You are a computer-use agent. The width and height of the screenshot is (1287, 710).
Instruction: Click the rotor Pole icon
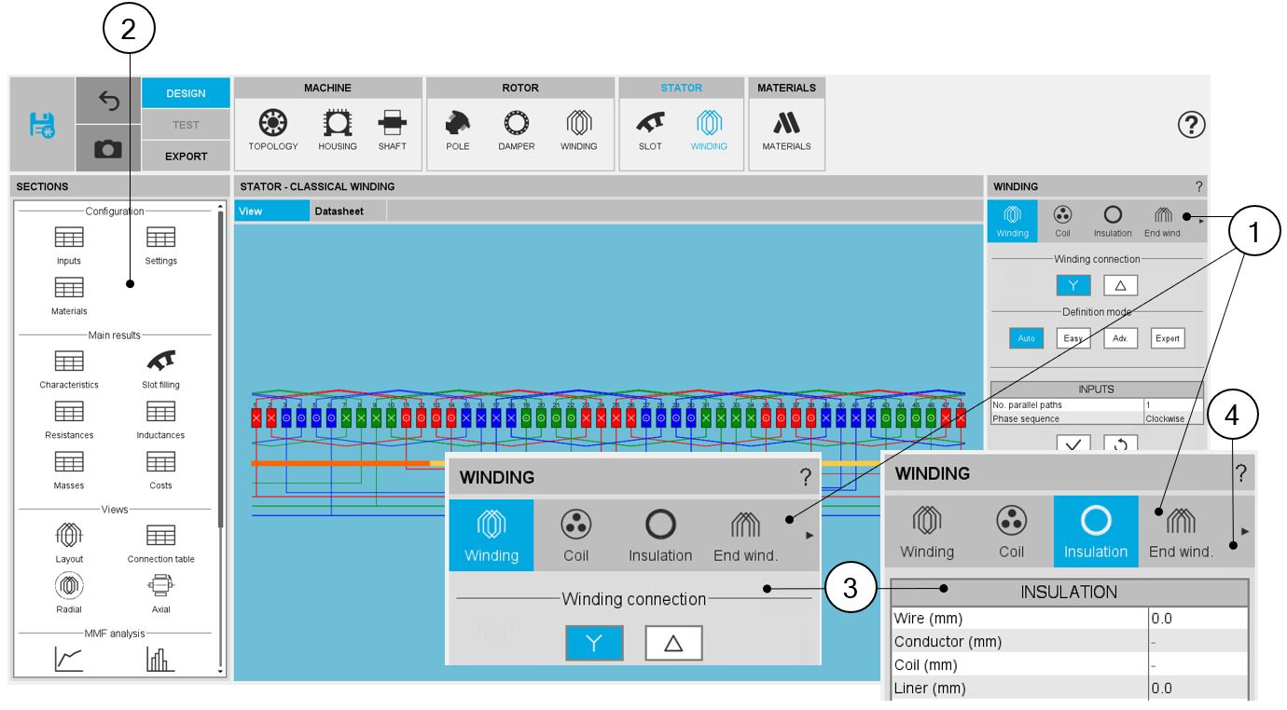click(x=457, y=130)
